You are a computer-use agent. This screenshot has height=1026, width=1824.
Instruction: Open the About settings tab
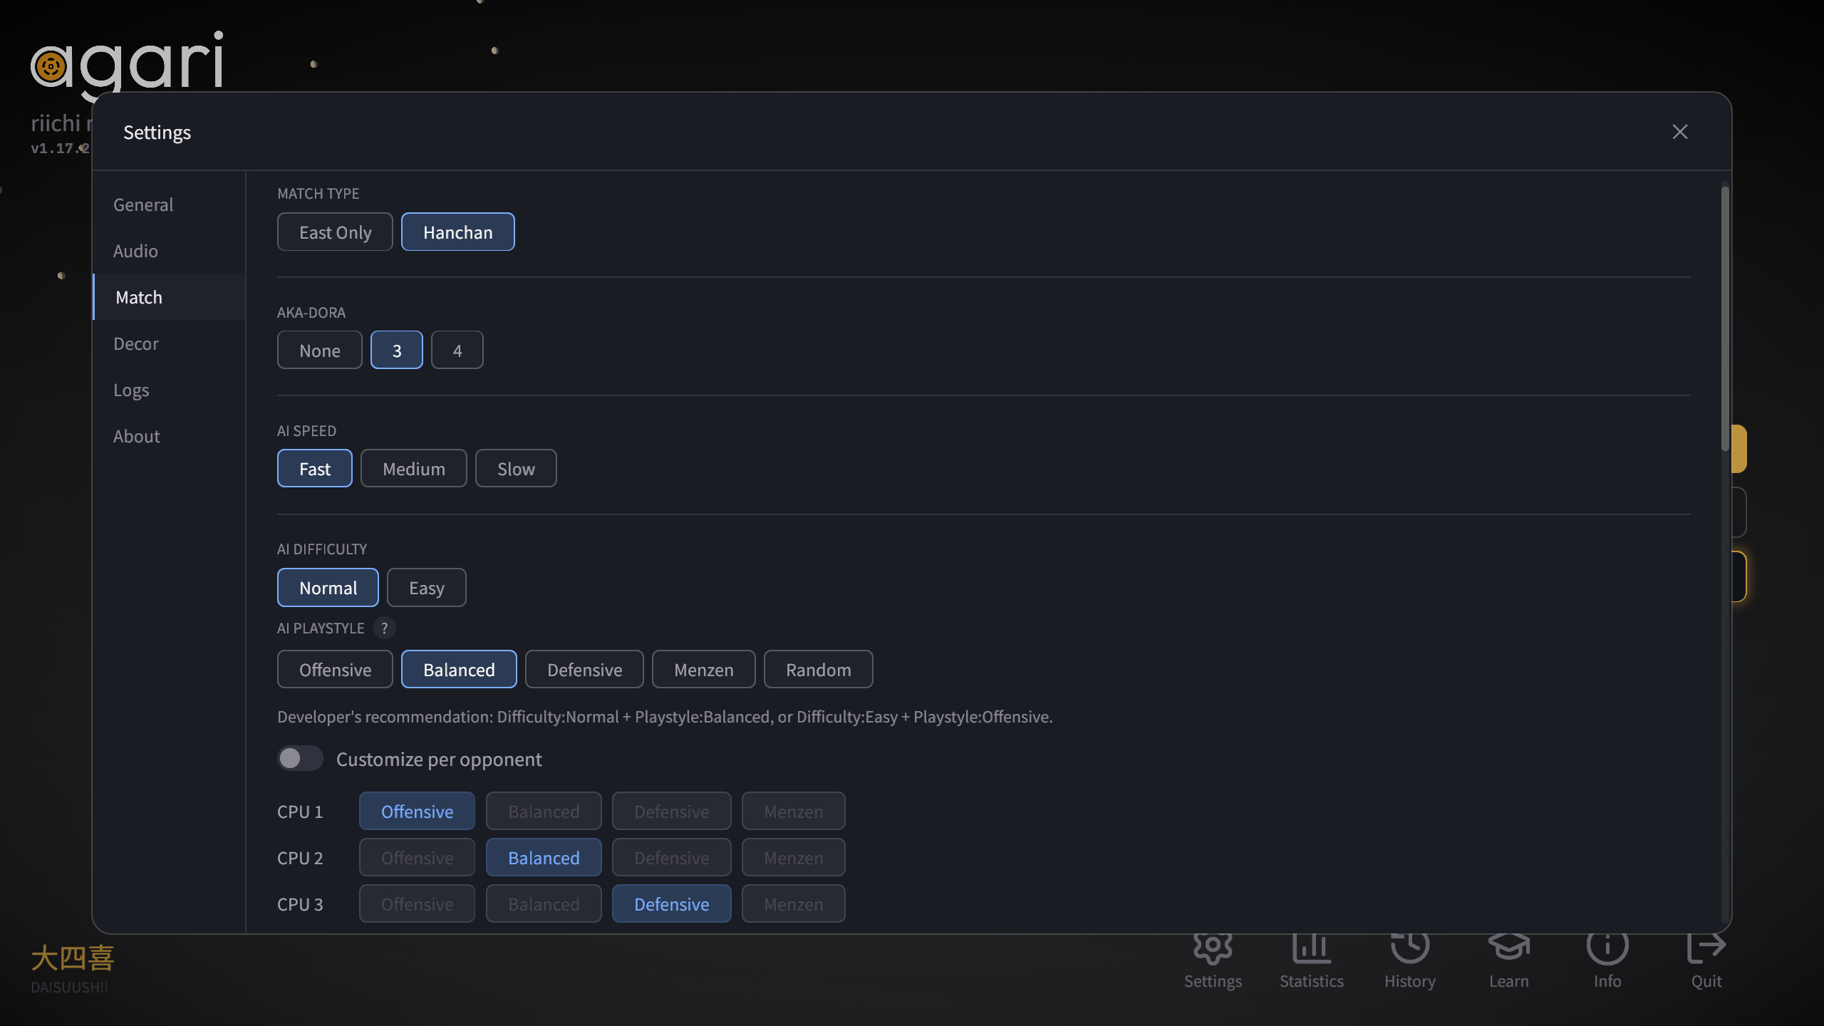coord(169,436)
